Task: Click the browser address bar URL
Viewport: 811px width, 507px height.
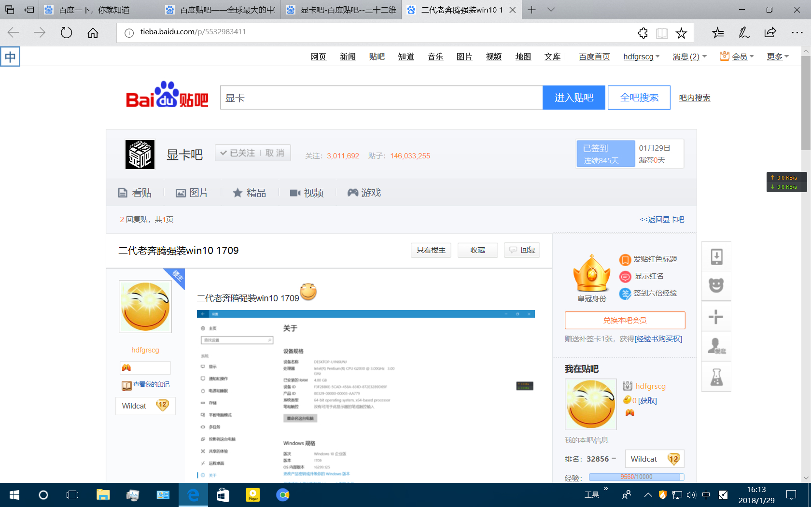Action: coord(193,32)
